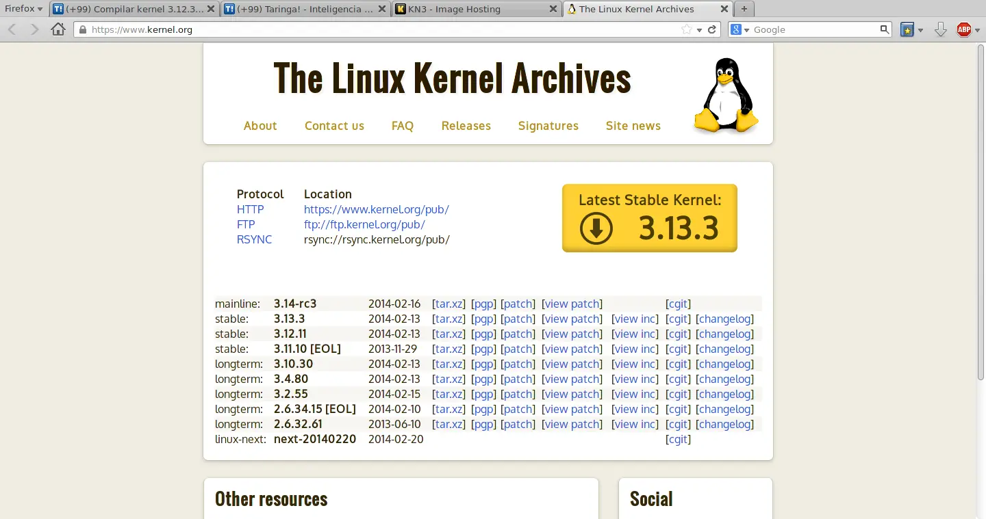The width and height of the screenshot is (986, 519).
Task: Open pgp signature for stable 3.13.3
Action: [483, 319]
